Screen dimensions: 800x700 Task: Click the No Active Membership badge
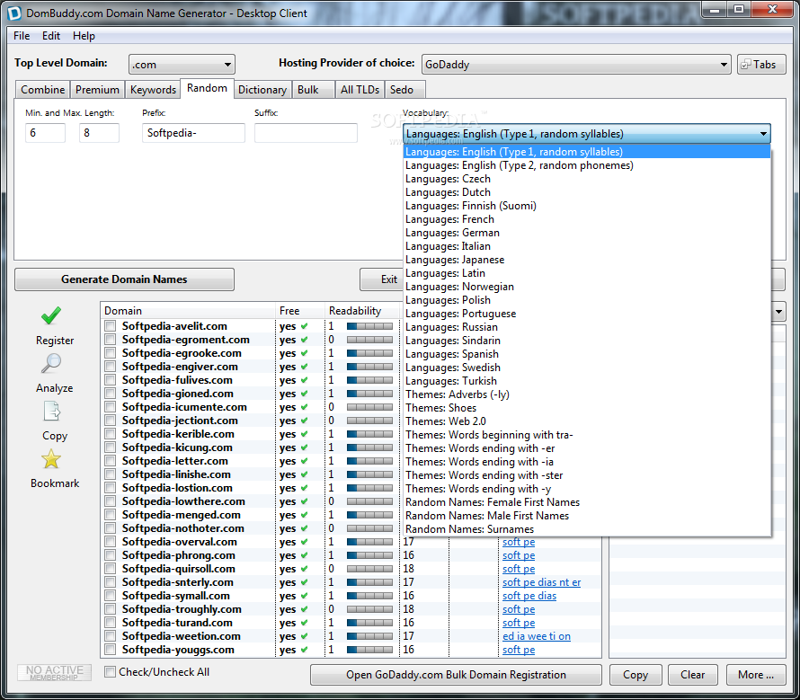[x=55, y=672]
